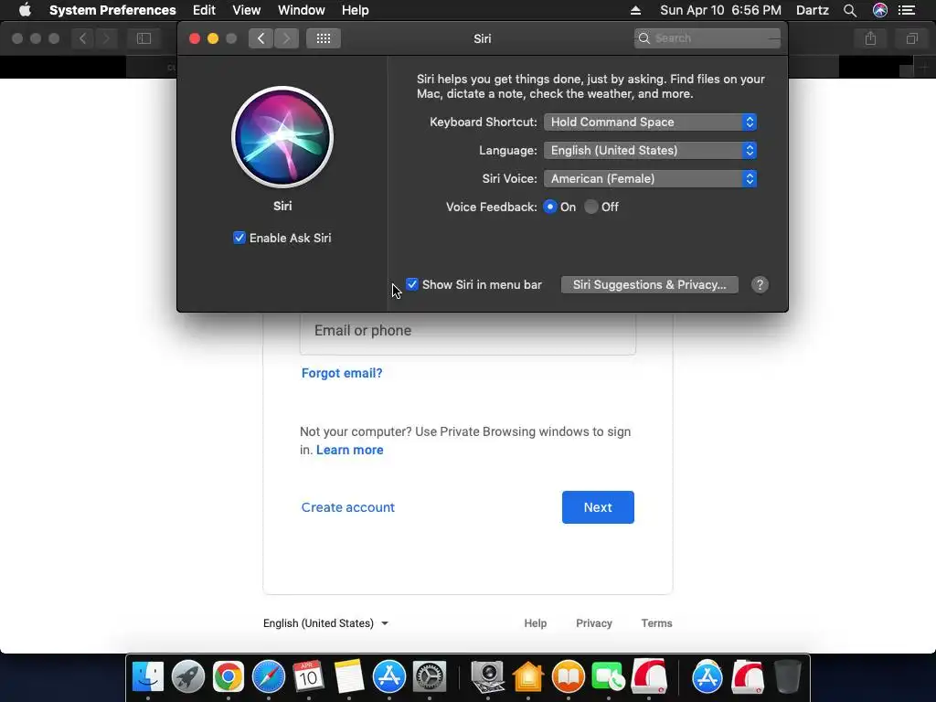Open Image Capture from Dock

[x=488, y=676]
